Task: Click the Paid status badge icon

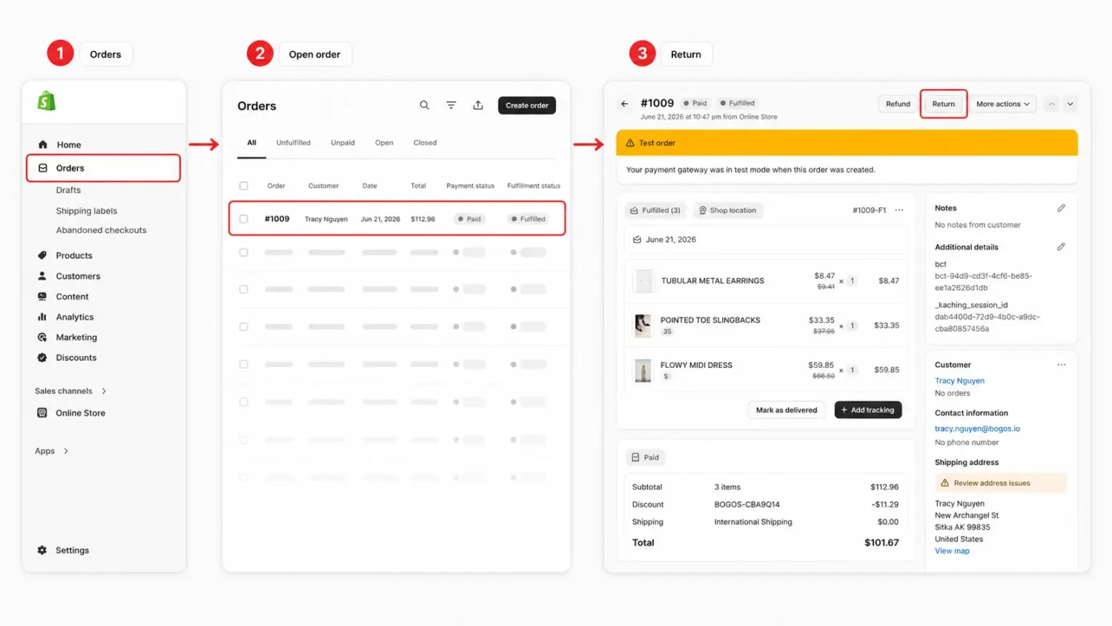Action: coord(635,458)
